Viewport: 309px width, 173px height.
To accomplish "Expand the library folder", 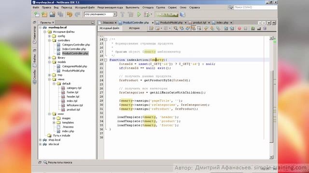I will 49,58.
